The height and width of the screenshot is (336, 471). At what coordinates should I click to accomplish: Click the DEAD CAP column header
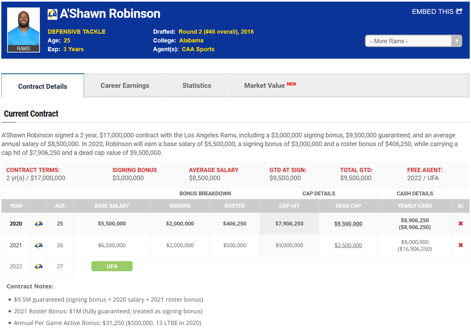click(x=348, y=206)
